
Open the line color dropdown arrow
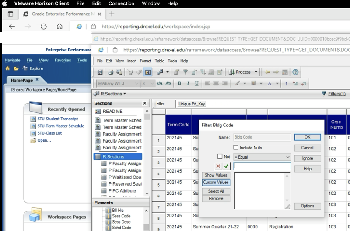[x=245, y=83]
